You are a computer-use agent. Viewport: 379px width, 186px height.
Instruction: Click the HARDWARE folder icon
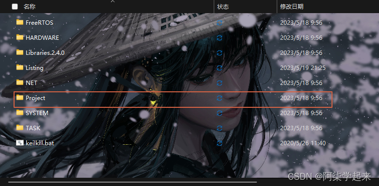[x=20, y=37]
